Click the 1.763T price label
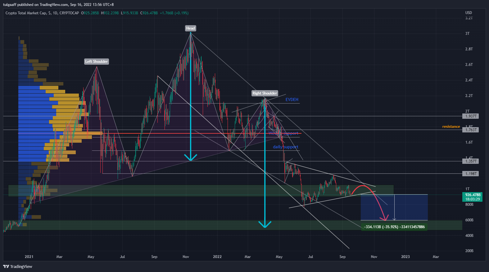The height and width of the screenshot is (272, 489). (x=471, y=130)
